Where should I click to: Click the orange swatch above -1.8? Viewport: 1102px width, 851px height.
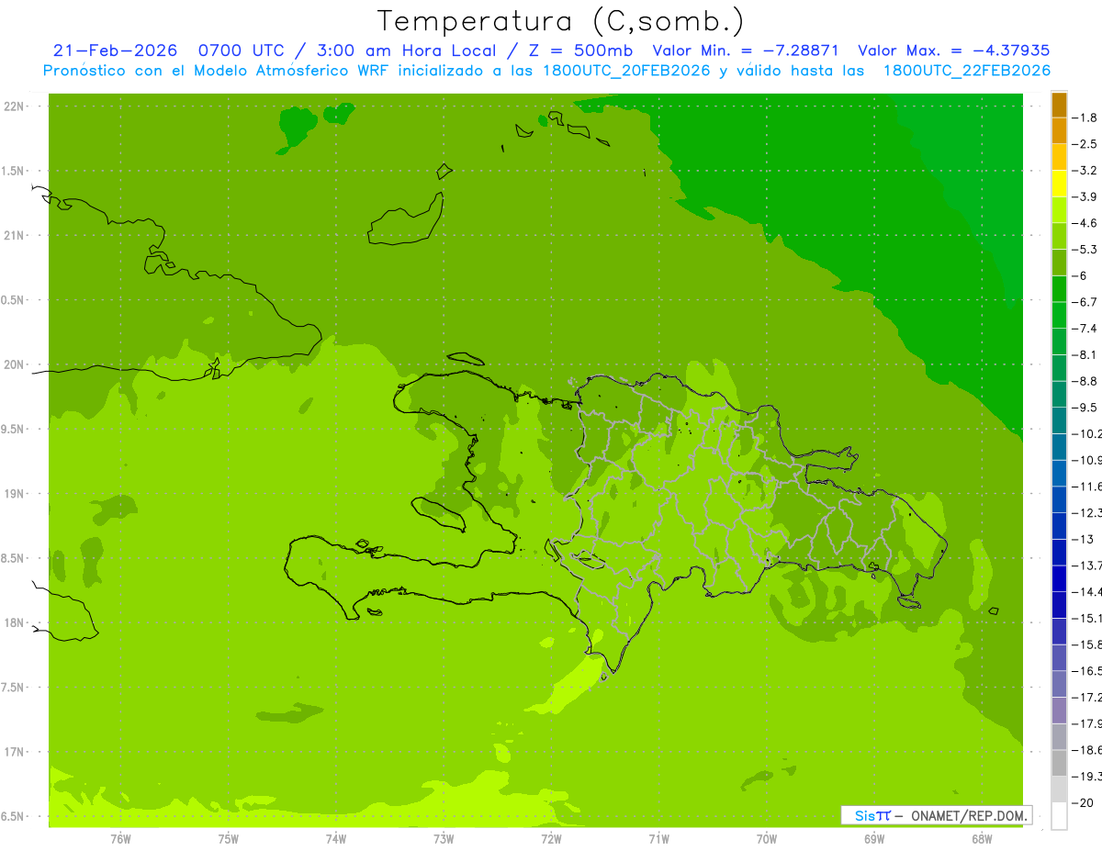point(1059,105)
